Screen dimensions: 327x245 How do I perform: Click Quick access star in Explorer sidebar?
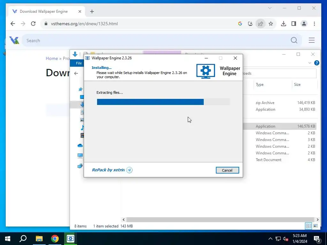click(x=80, y=89)
